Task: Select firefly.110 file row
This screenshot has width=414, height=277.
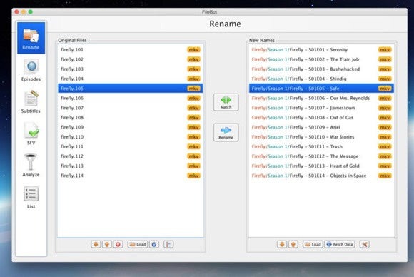Action: [131, 137]
